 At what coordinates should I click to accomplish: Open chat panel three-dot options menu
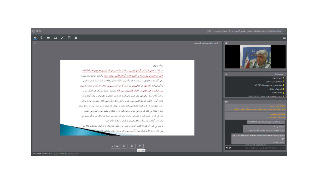tap(285, 102)
